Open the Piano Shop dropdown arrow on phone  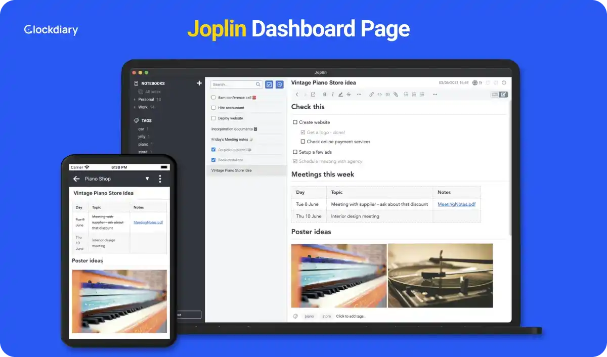pyautogui.click(x=147, y=178)
